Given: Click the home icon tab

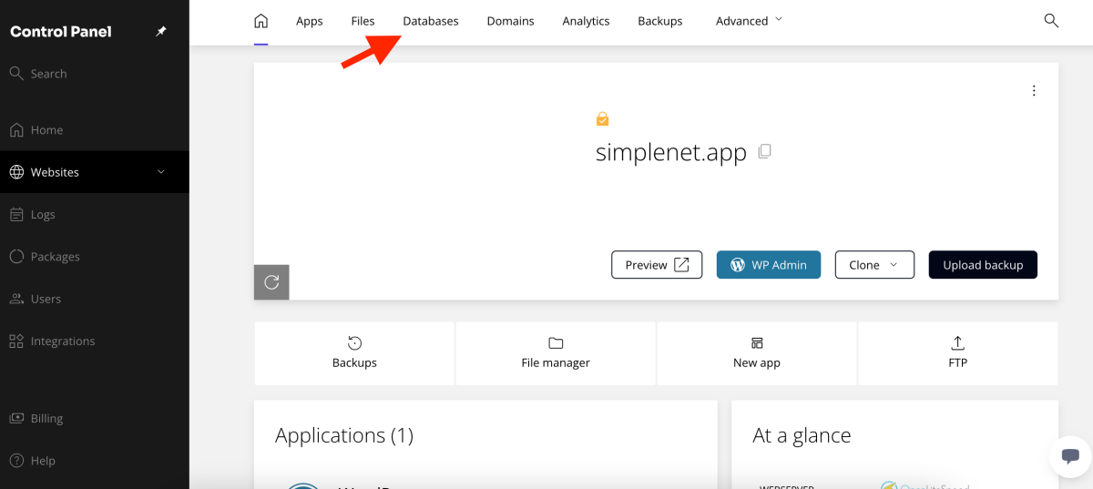Looking at the screenshot, I should [x=261, y=21].
